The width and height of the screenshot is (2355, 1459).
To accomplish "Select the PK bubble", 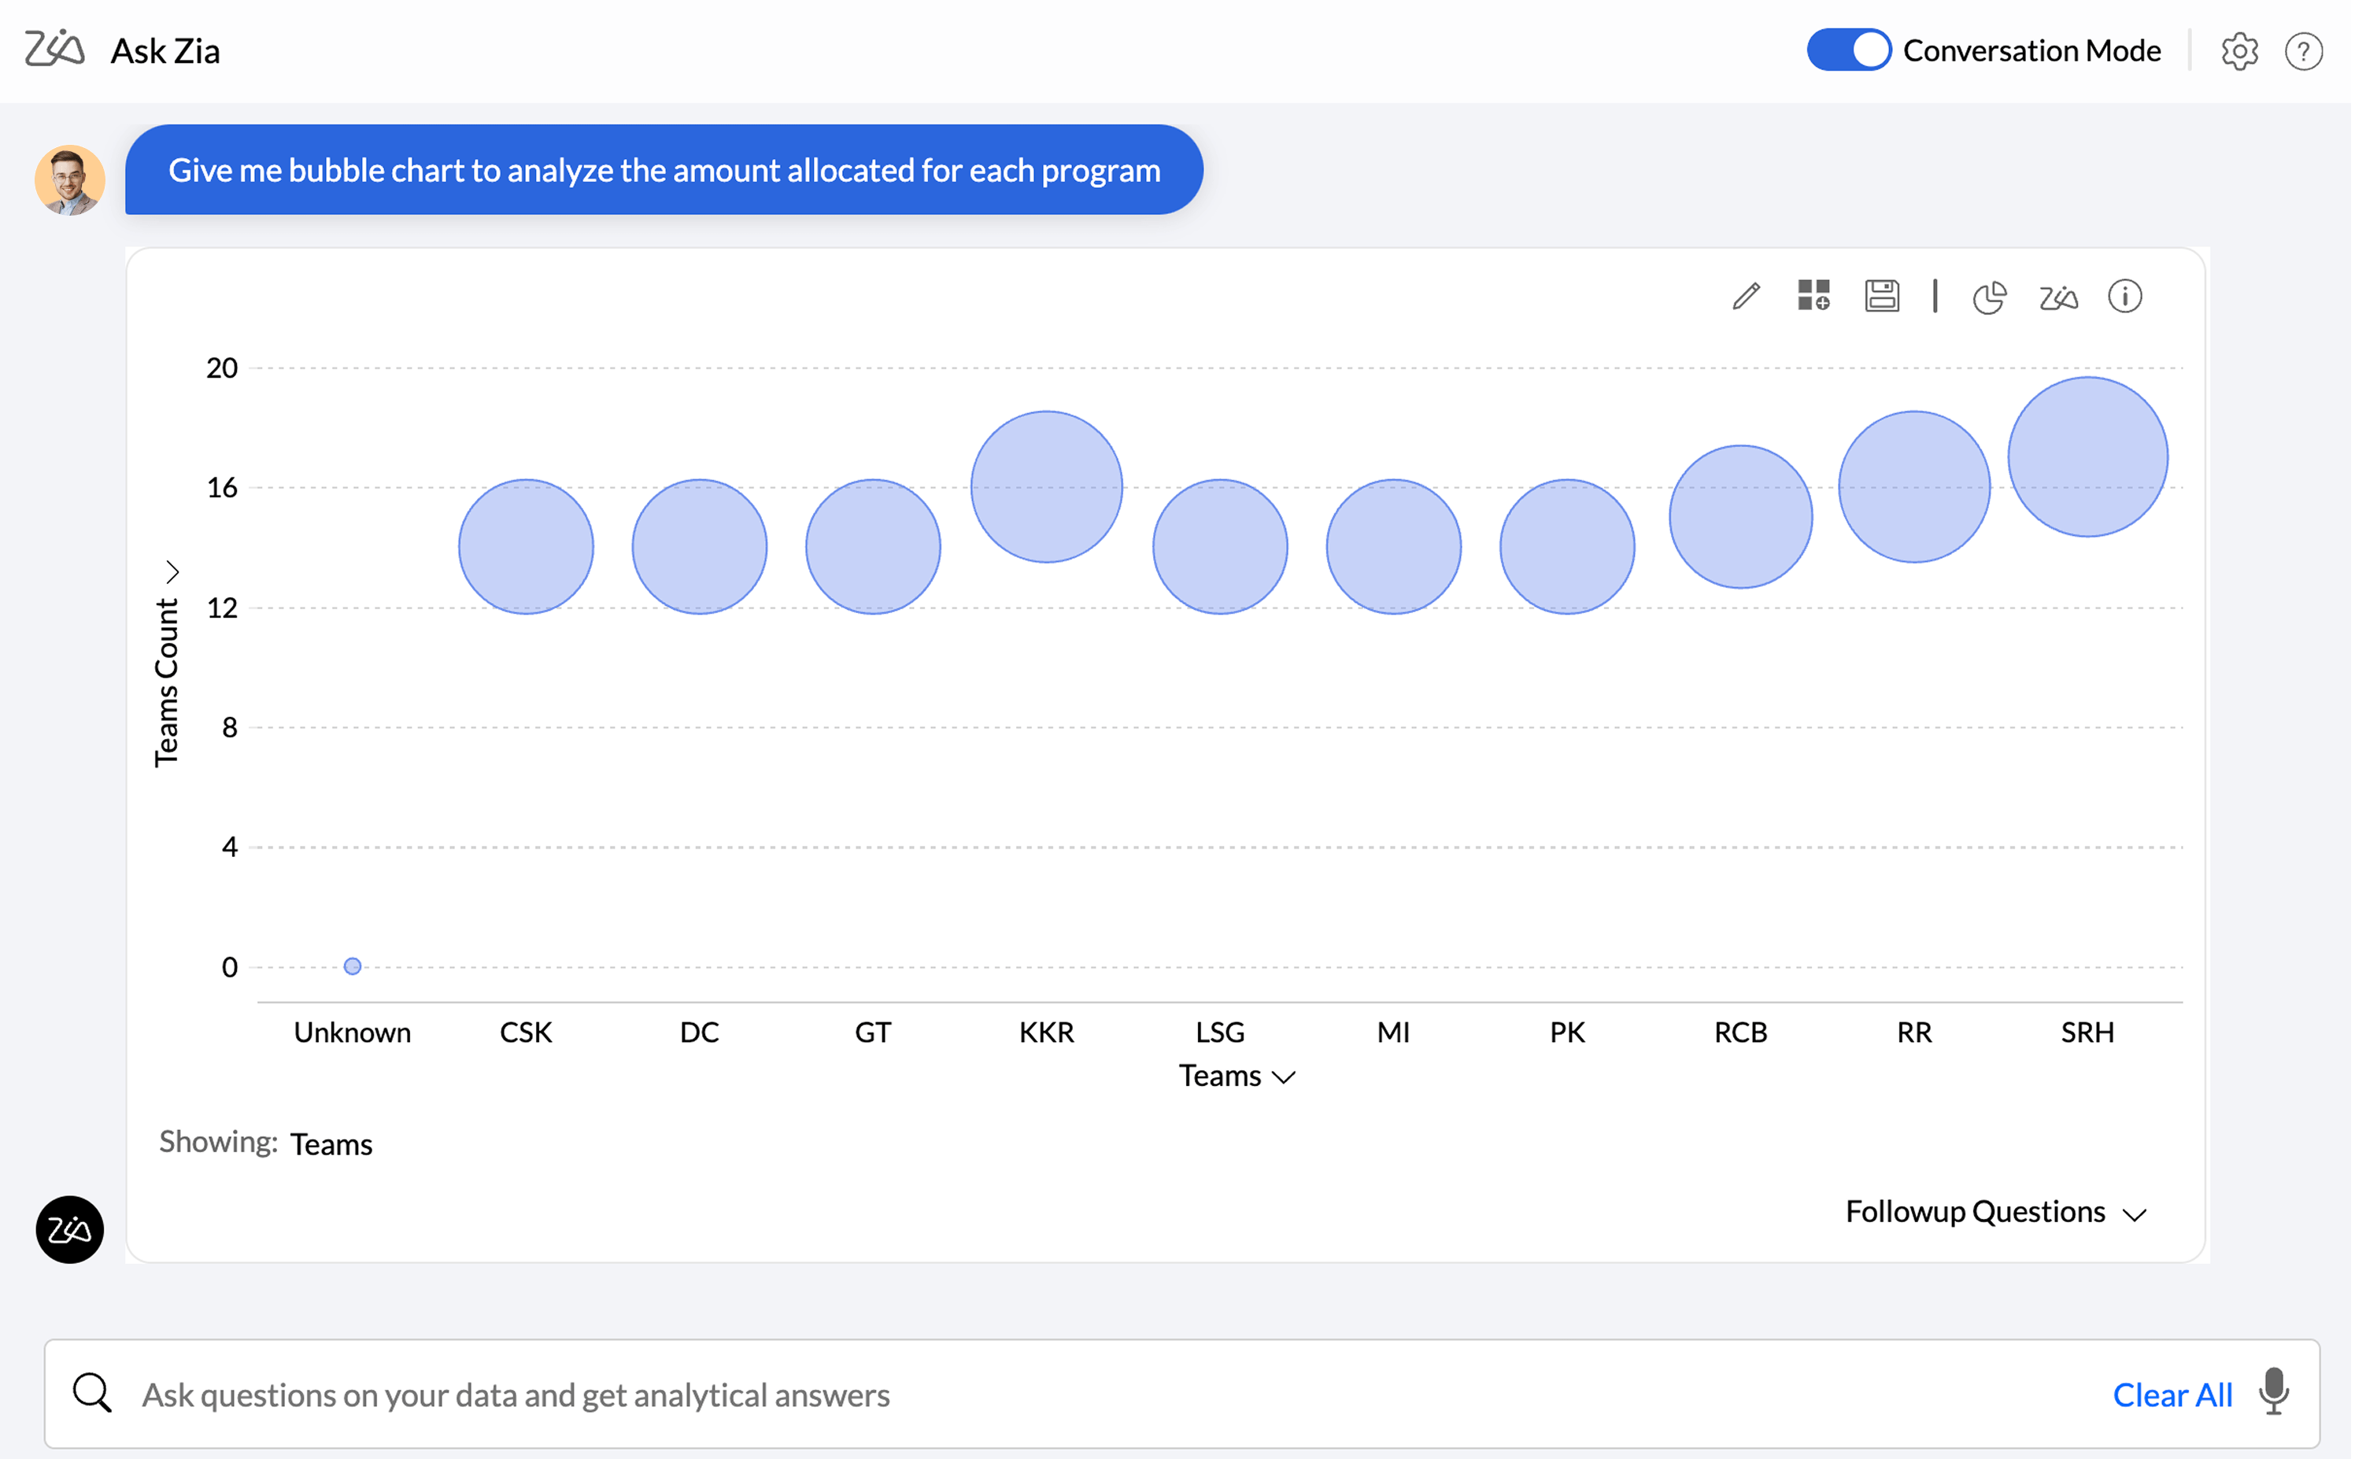I will pos(1567,546).
